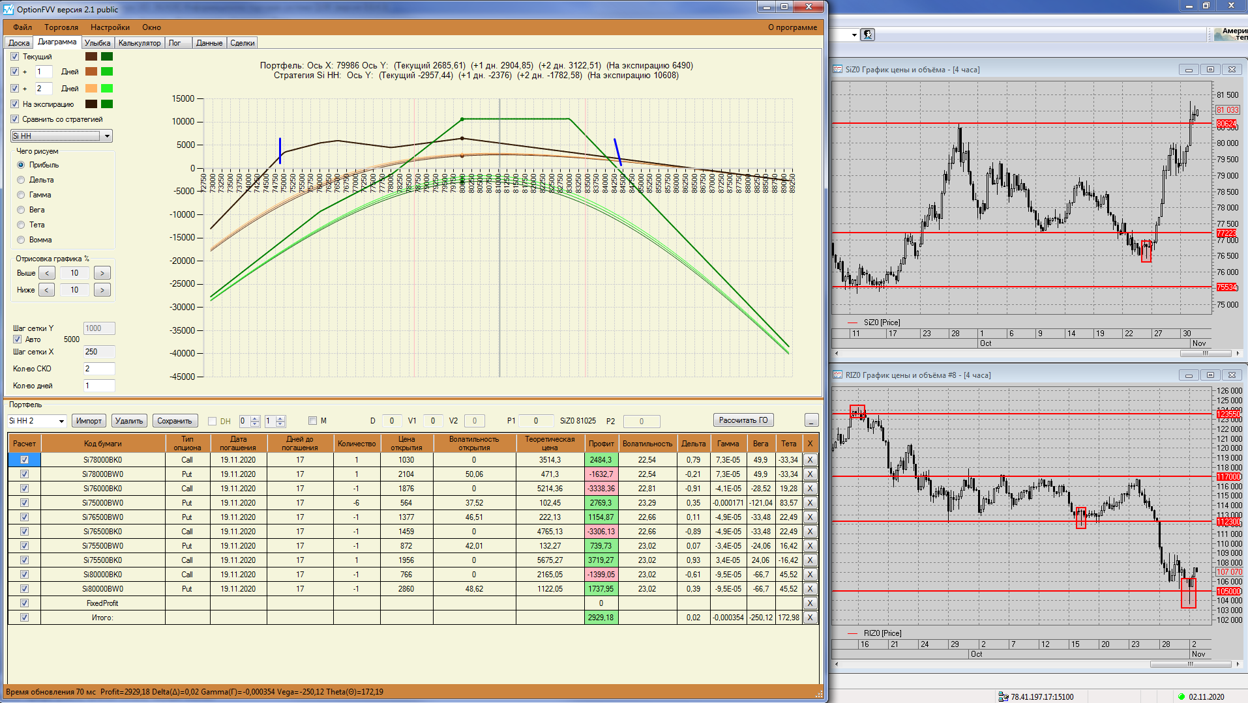Minimize the RIZ0 chart window

pyautogui.click(x=1189, y=375)
